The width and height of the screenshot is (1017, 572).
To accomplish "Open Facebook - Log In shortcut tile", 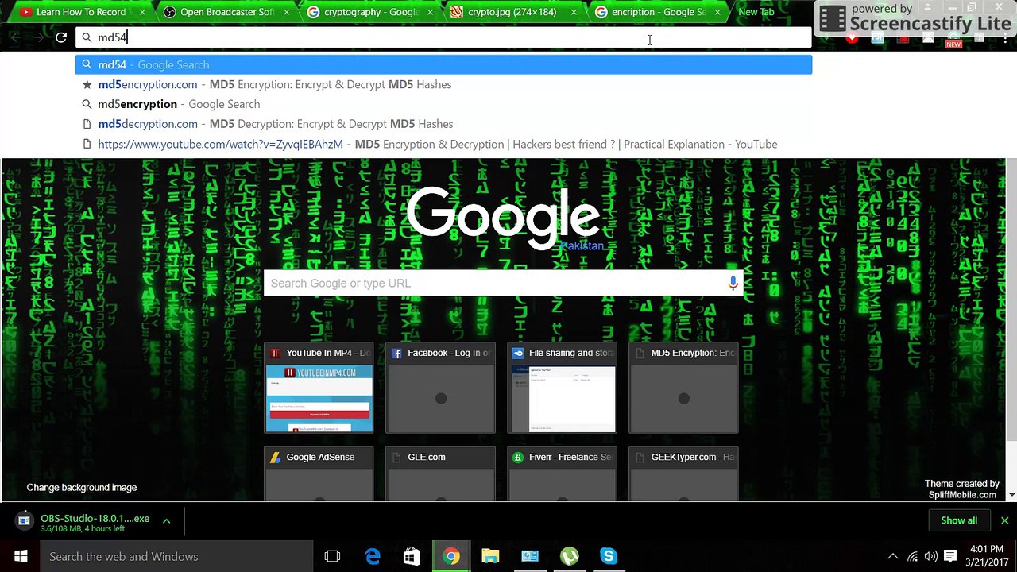I will pos(440,388).
